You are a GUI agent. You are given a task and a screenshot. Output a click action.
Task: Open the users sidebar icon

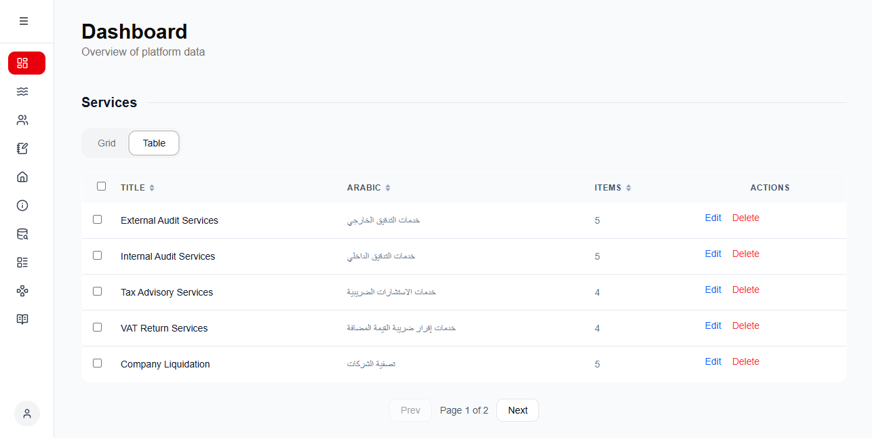pos(22,120)
